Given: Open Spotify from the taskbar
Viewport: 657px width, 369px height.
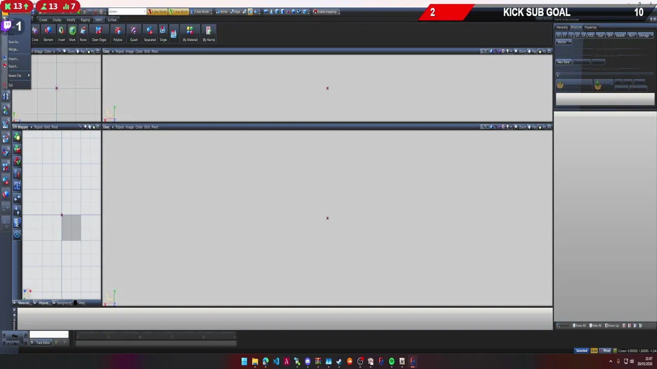Looking at the screenshot, I should coord(392,361).
